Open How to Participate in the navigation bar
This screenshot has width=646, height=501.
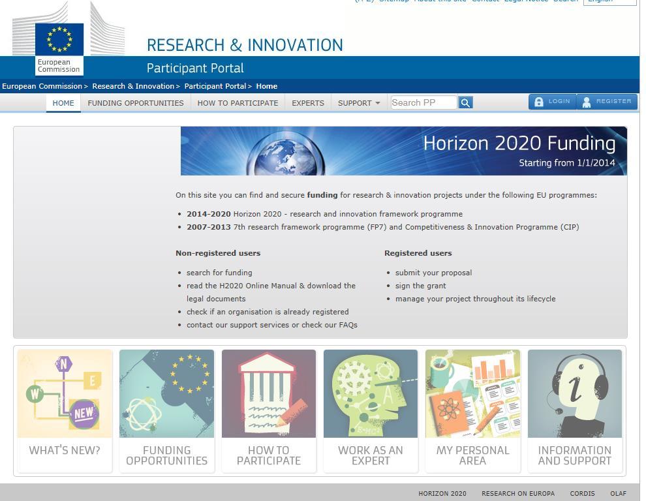click(x=238, y=103)
